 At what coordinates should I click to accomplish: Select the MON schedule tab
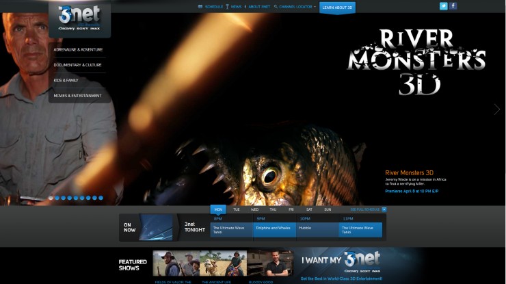218,209
